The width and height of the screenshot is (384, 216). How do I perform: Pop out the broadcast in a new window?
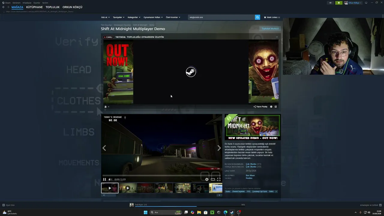click(x=276, y=106)
